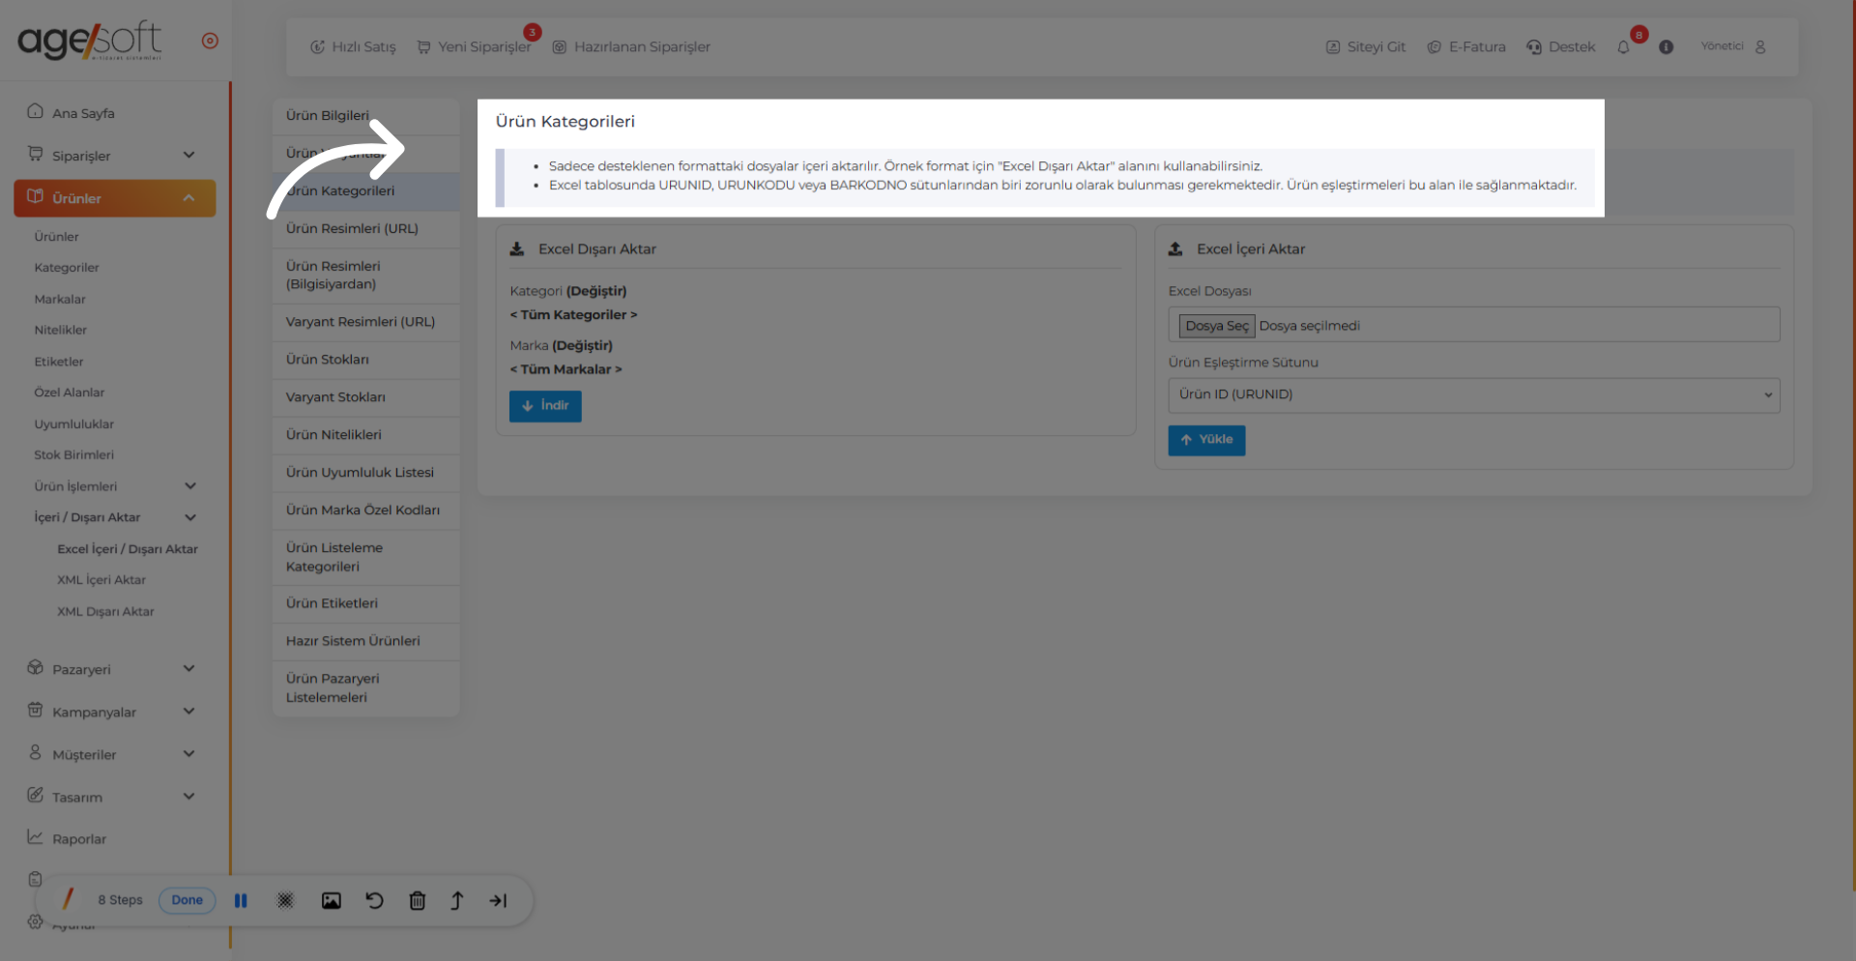Collapse İçeri / Dışarı Aktar chevron
Image resolution: width=1856 pixels, height=961 pixels.
[x=190, y=517]
